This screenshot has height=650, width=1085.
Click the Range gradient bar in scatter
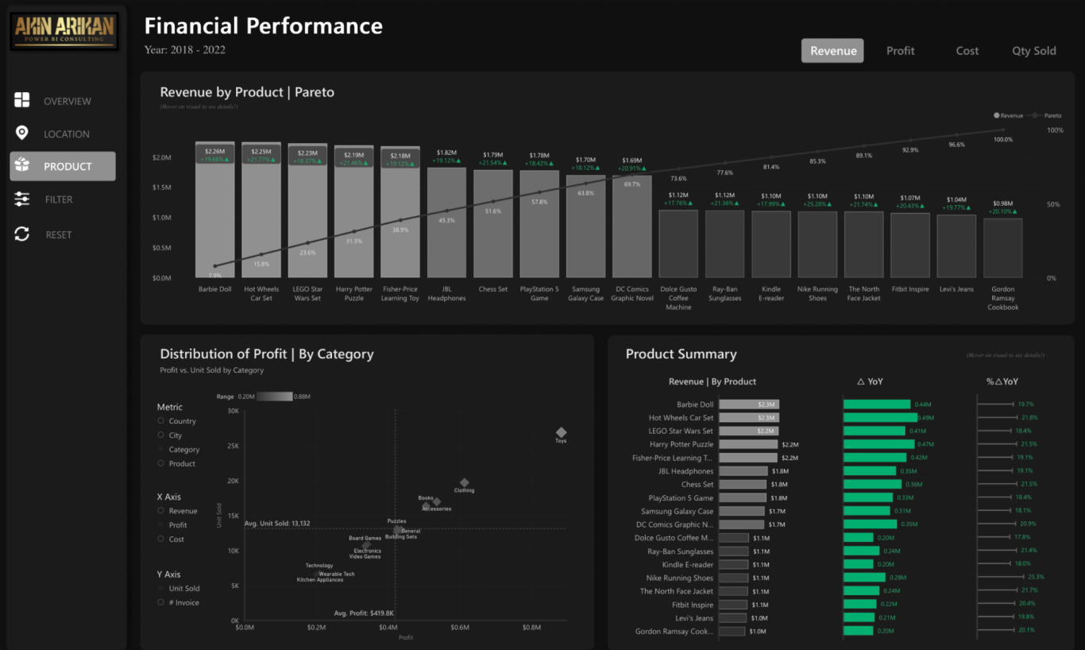[x=274, y=396]
